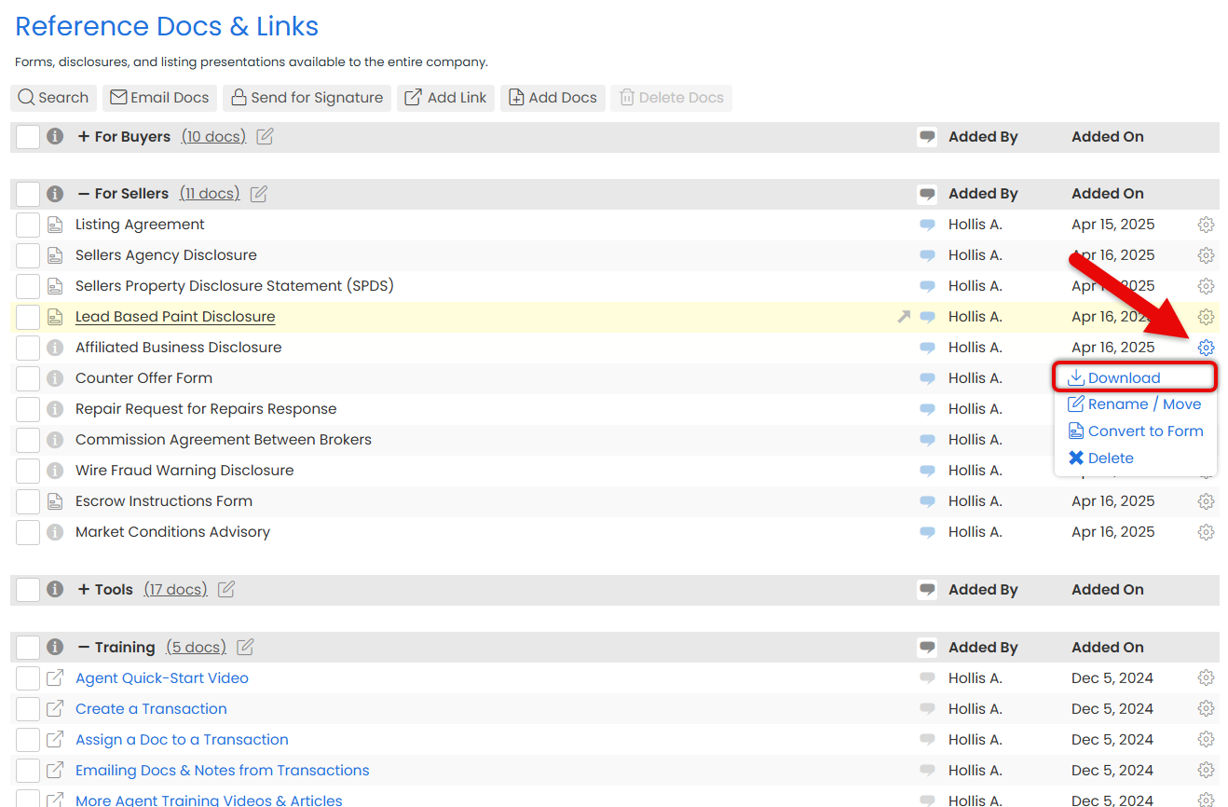Open gear menu for Market Conditions Advisory
The width and height of the screenshot is (1228, 807).
(x=1206, y=532)
